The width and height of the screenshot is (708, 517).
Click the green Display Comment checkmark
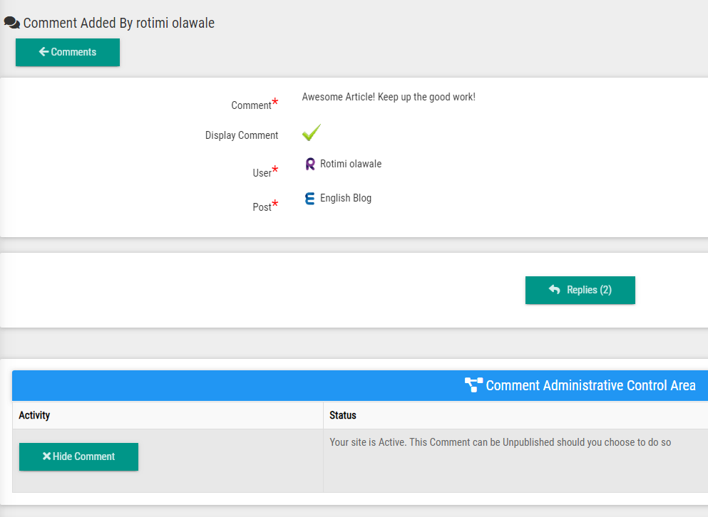(x=312, y=133)
